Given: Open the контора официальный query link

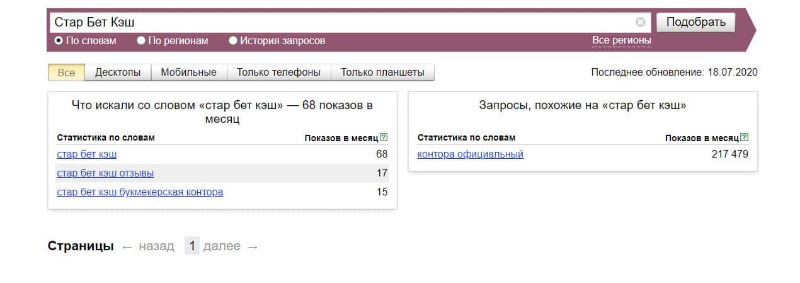Looking at the screenshot, I should point(471,154).
